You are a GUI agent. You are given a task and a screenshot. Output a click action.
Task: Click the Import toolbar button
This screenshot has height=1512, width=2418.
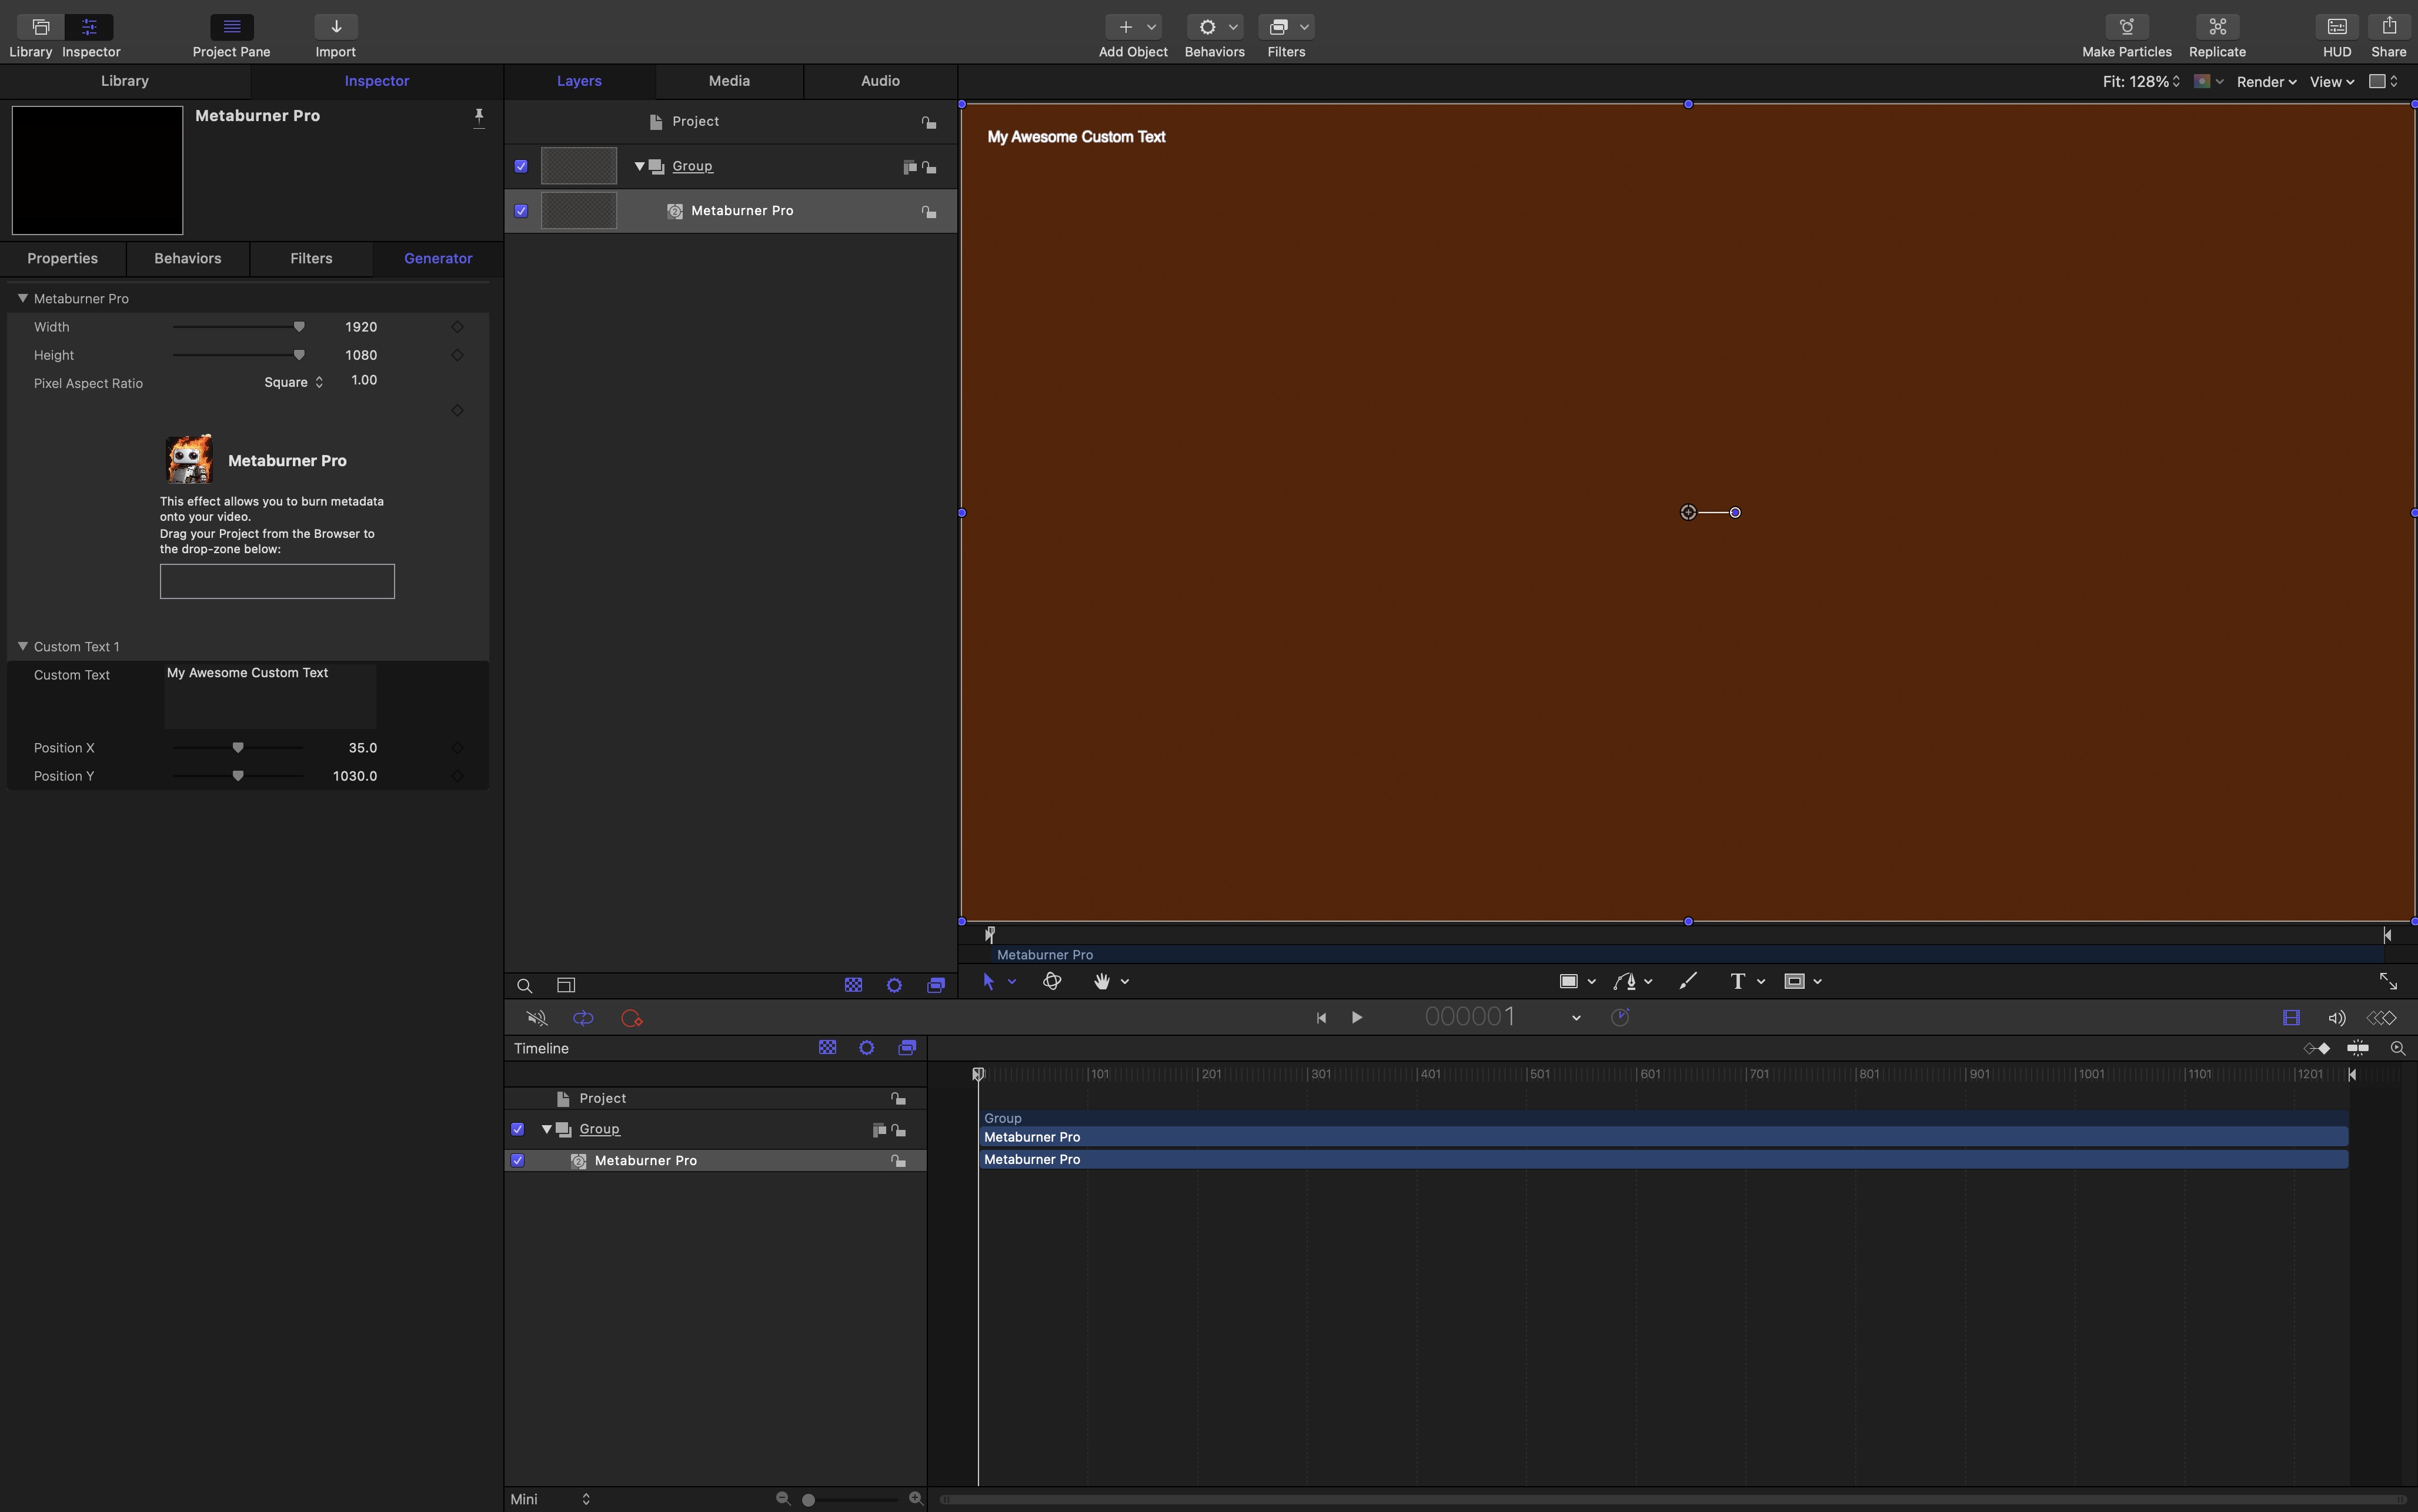(335, 27)
